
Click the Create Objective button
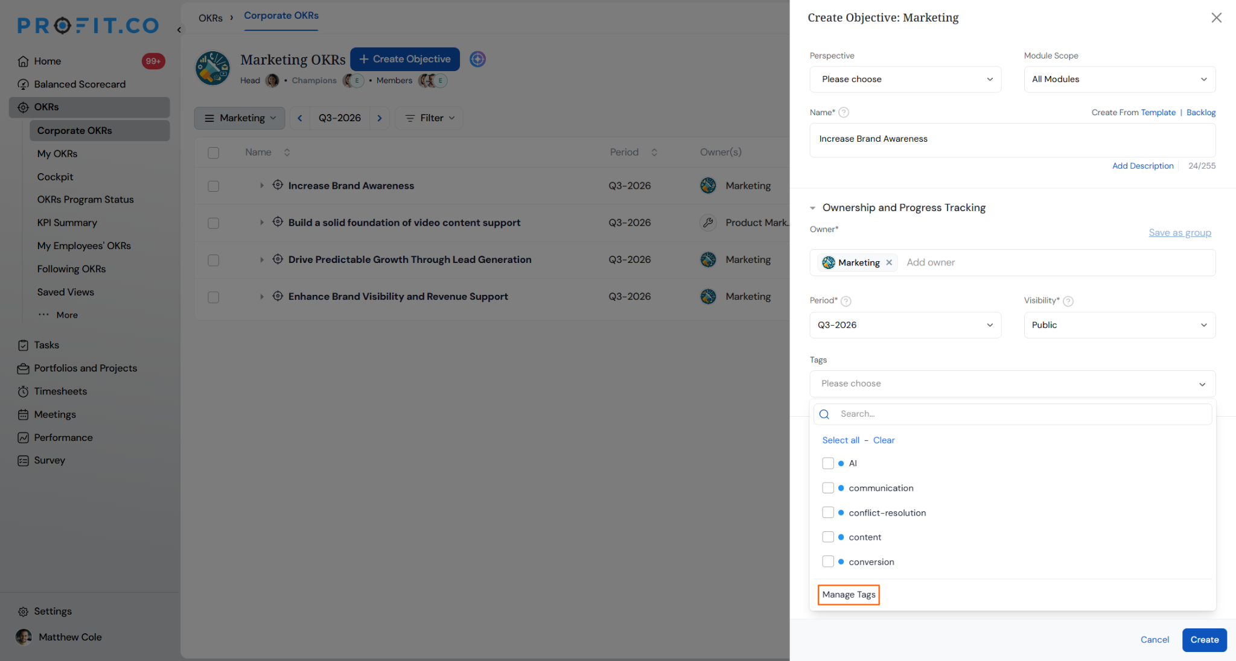405,59
